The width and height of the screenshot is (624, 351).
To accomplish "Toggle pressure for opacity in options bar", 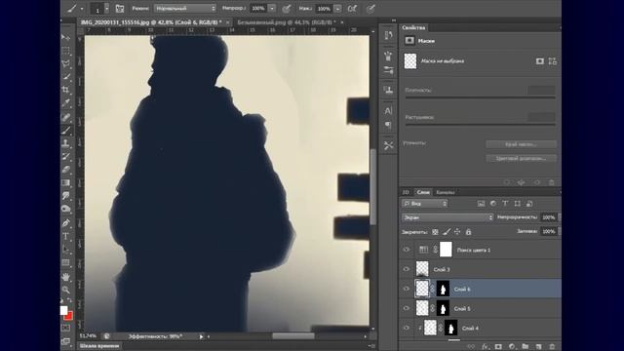I will pyautogui.click(x=287, y=9).
